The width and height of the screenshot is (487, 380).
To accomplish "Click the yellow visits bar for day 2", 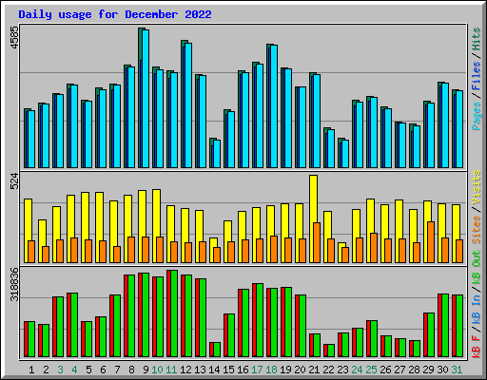I will (x=42, y=233).
